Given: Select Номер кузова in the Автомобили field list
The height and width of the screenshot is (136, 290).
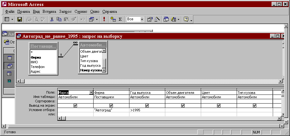Looking at the screenshot, I should (91, 70).
